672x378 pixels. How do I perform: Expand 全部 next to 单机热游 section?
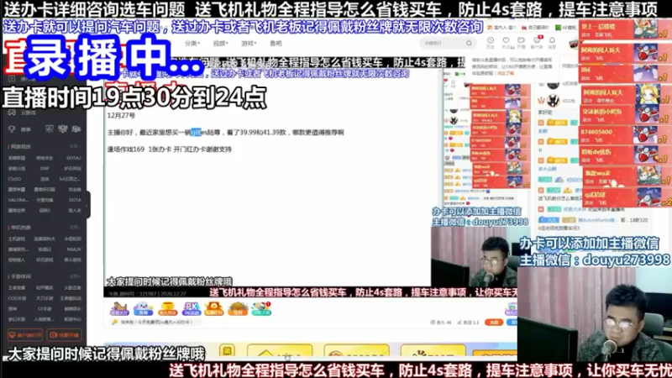tap(75, 227)
